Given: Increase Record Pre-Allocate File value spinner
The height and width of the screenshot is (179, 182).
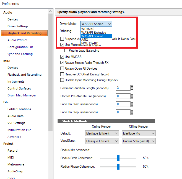Looking at the screenshot, I should [132, 95].
